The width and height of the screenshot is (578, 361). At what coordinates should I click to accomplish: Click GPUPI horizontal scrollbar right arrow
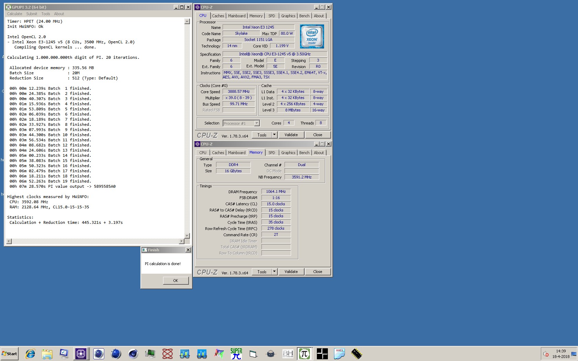182,241
